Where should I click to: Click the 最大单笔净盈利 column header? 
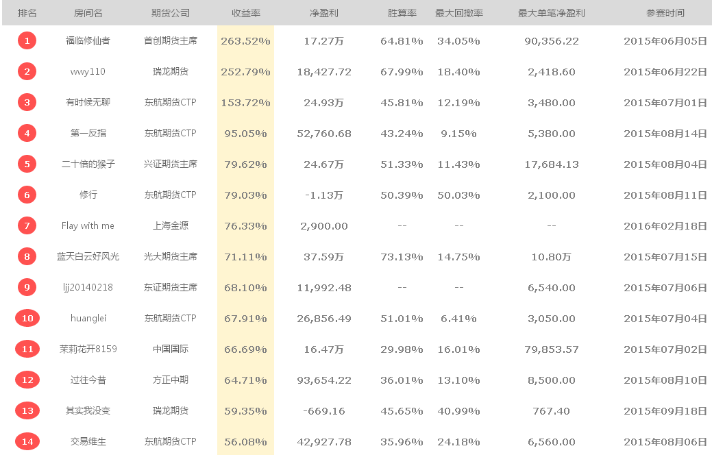[551, 13]
